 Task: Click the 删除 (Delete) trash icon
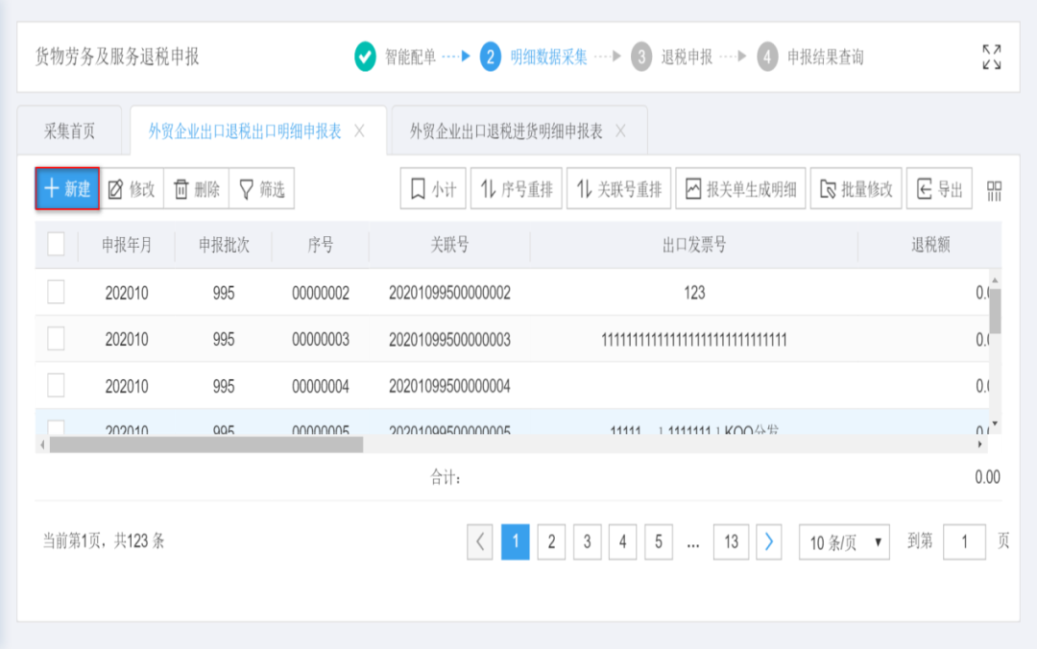180,188
